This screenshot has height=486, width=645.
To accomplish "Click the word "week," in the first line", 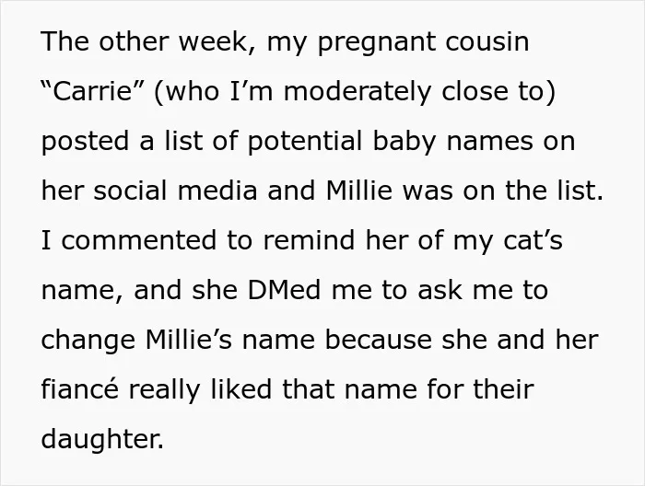I will (217, 42).
